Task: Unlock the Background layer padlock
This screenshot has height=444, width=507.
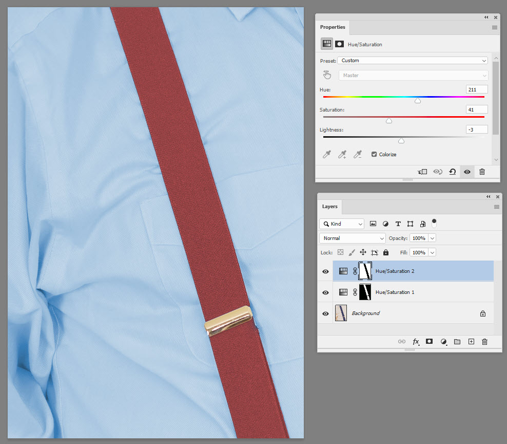Action: click(482, 313)
